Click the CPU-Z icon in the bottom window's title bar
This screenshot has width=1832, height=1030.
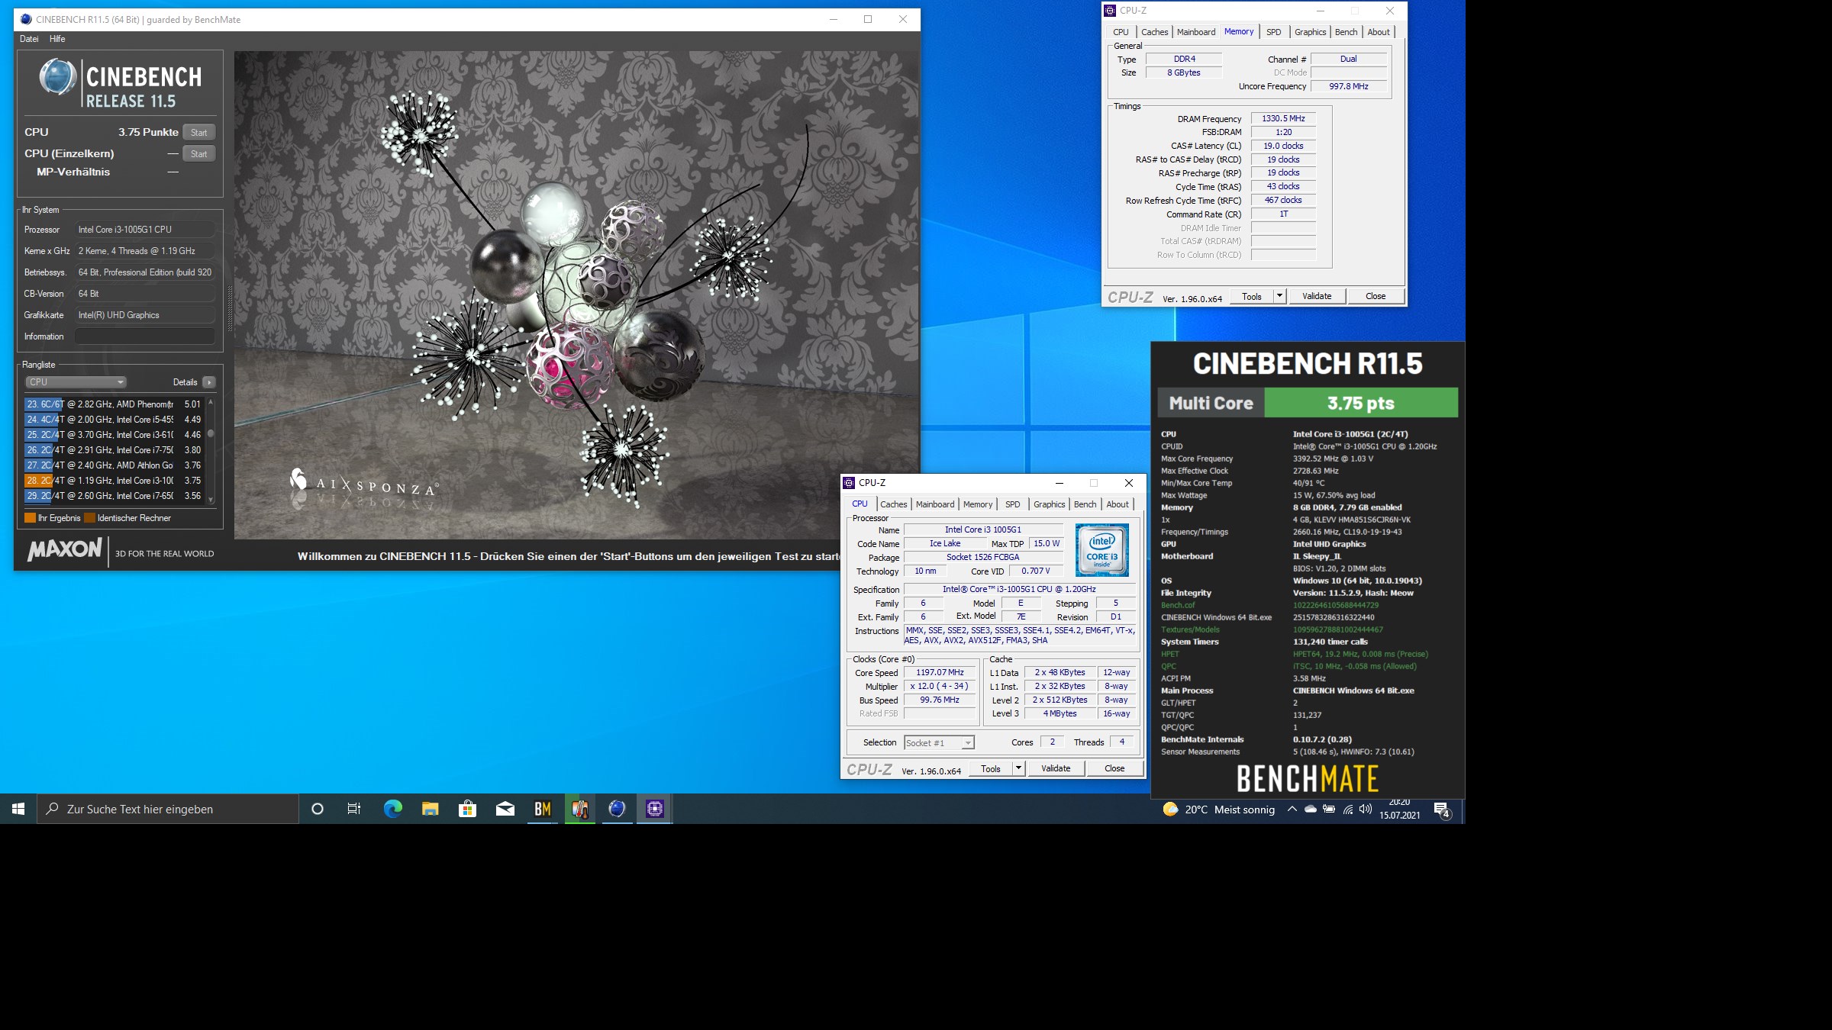click(849, 483)
